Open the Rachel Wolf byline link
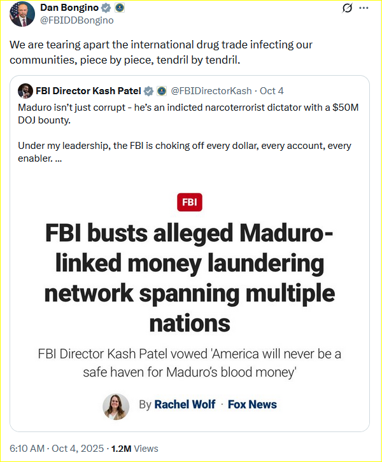The image size is (382, 462). pos(181,405)
